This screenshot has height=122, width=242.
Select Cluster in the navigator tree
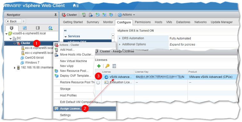[x=26, y=43]
